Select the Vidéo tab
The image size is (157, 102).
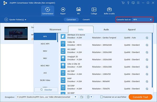click(x=81, y=30)
